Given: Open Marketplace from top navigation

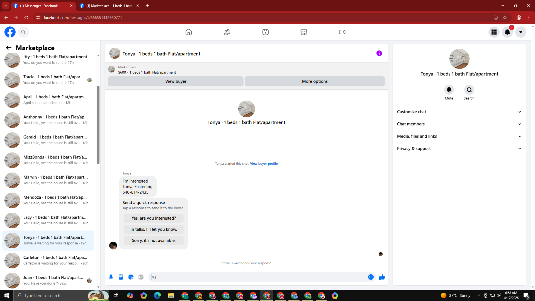Looking at the screenshot, I should (x=304, y=32).
